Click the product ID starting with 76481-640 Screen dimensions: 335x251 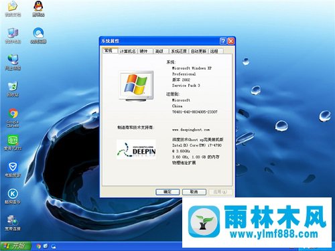coord(194,112)
